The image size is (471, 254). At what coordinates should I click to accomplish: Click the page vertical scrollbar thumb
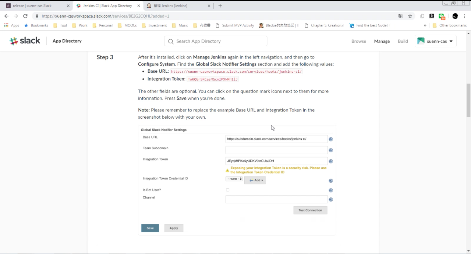(468, 100)
